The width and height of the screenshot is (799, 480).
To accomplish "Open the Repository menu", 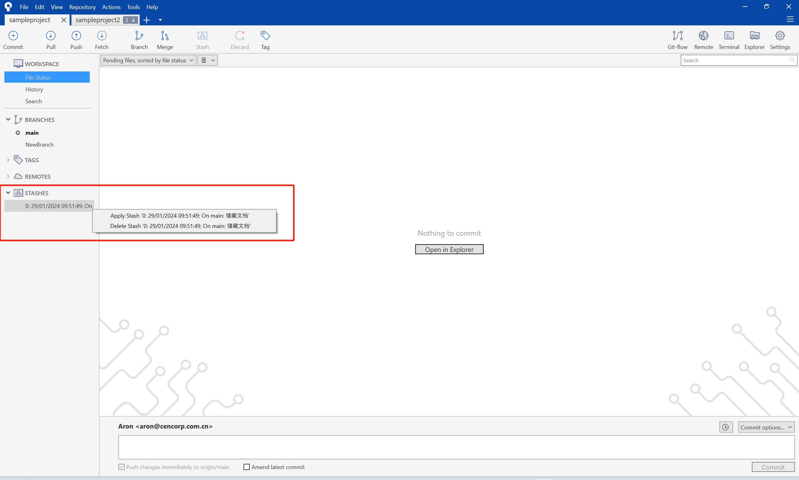I will click(82, 7).
